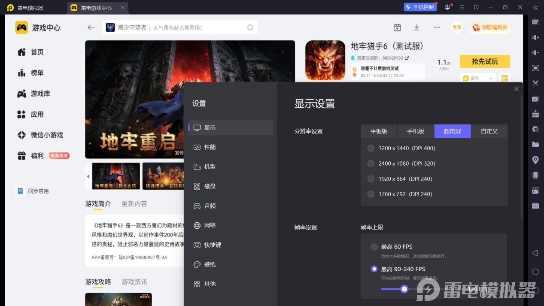The height and width of the screenshot is (306, 544).
Task: Click the rotate screen sidebar icon
Action: tap(535, 191)
